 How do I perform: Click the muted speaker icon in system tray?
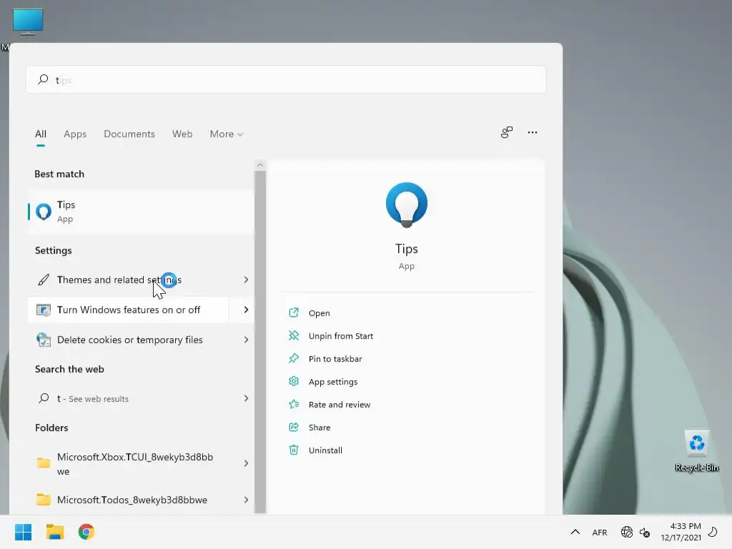pyautogui.click(x=645, y=532)
